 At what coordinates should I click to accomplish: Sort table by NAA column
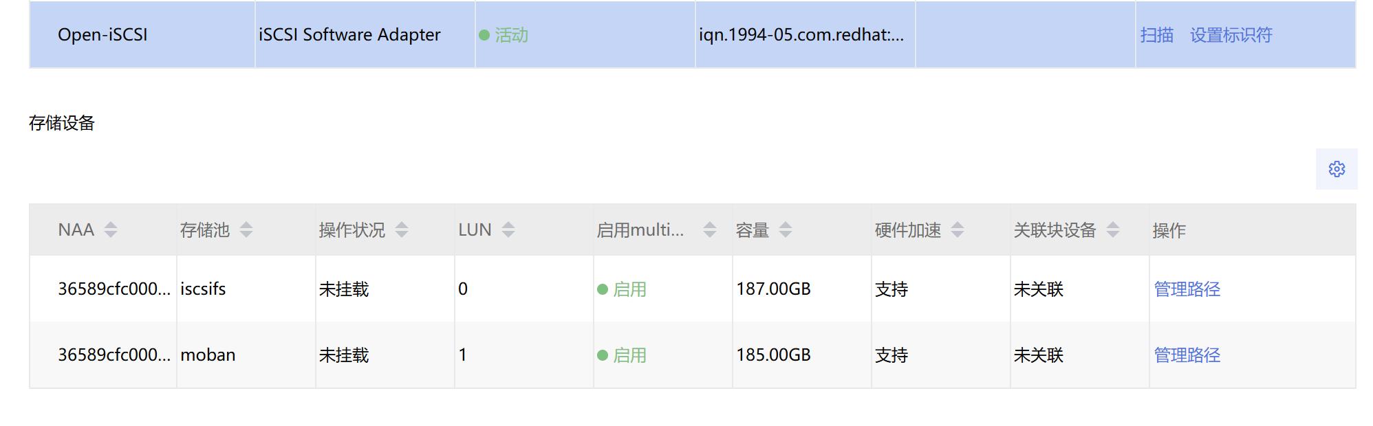point(111,229)
